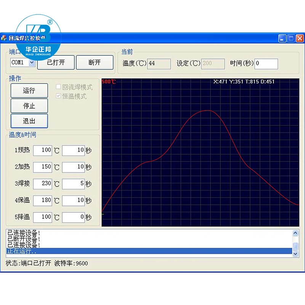Minimize the reflow soldering software window
The image size is (305, 305).
pos(282,38)
